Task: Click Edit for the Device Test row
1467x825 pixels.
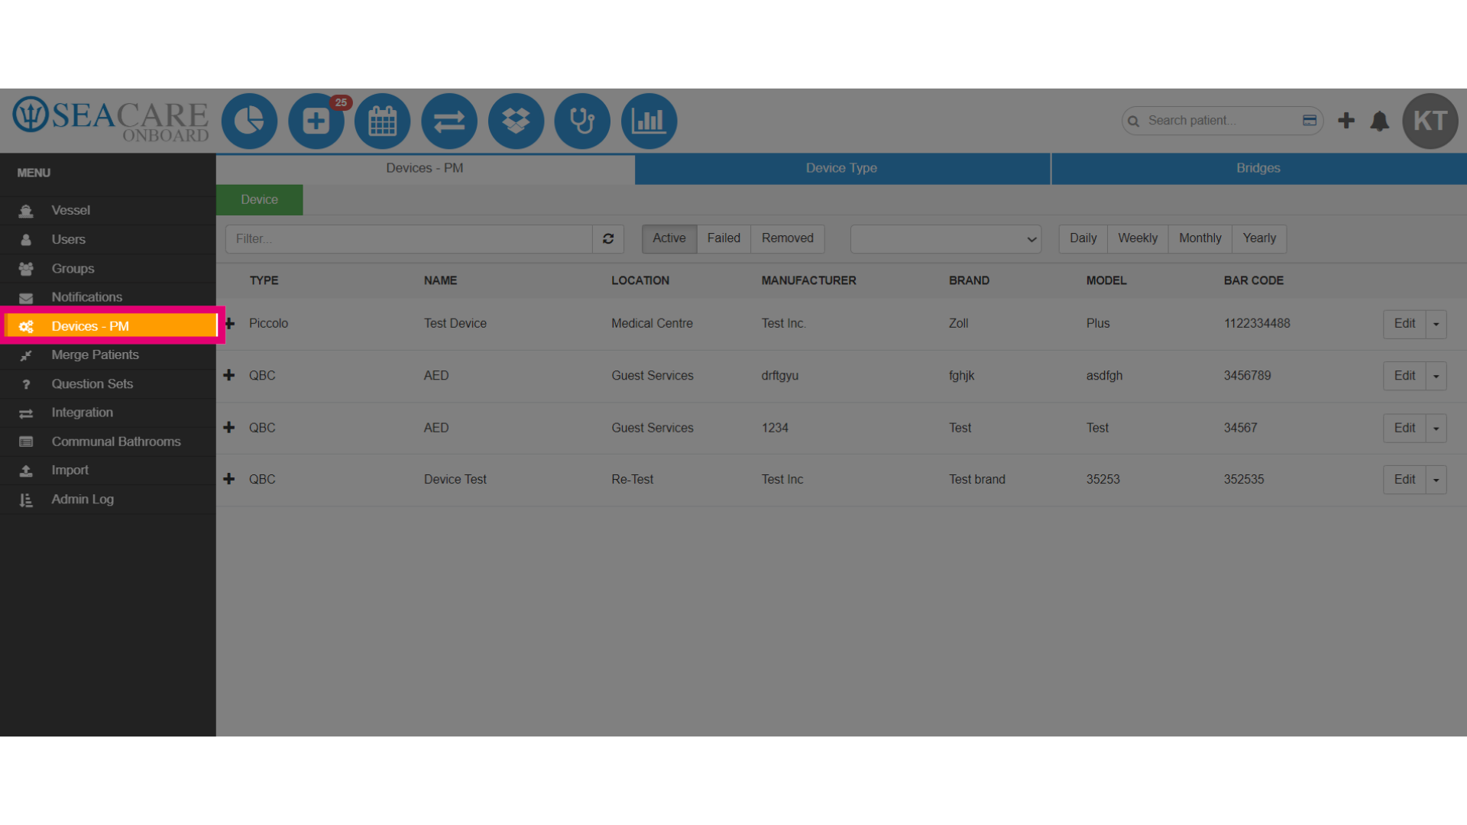Action: pyautogui.click(x=1404, y=480)
